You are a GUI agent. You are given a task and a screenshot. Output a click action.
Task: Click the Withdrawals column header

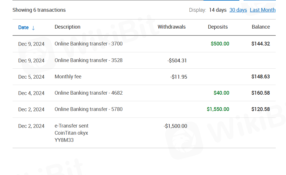[172, 27]
